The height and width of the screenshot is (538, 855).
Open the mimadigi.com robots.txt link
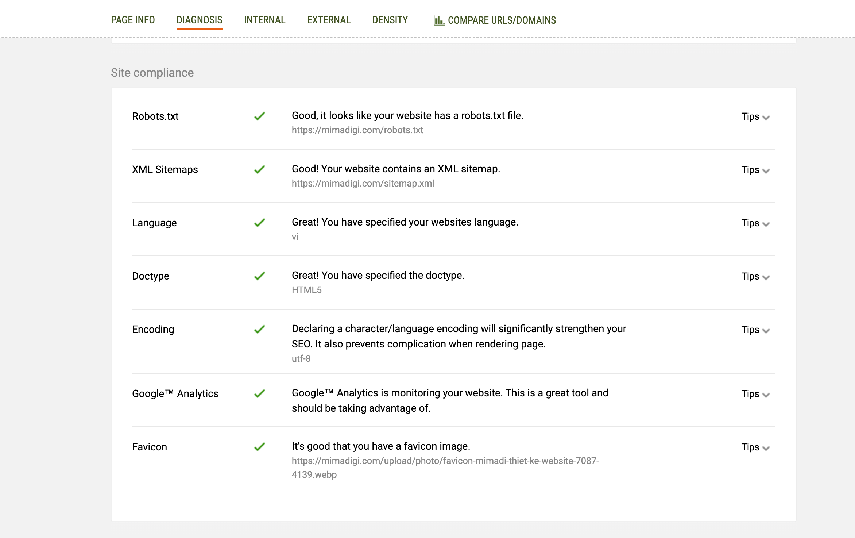[x=357, y=130]
